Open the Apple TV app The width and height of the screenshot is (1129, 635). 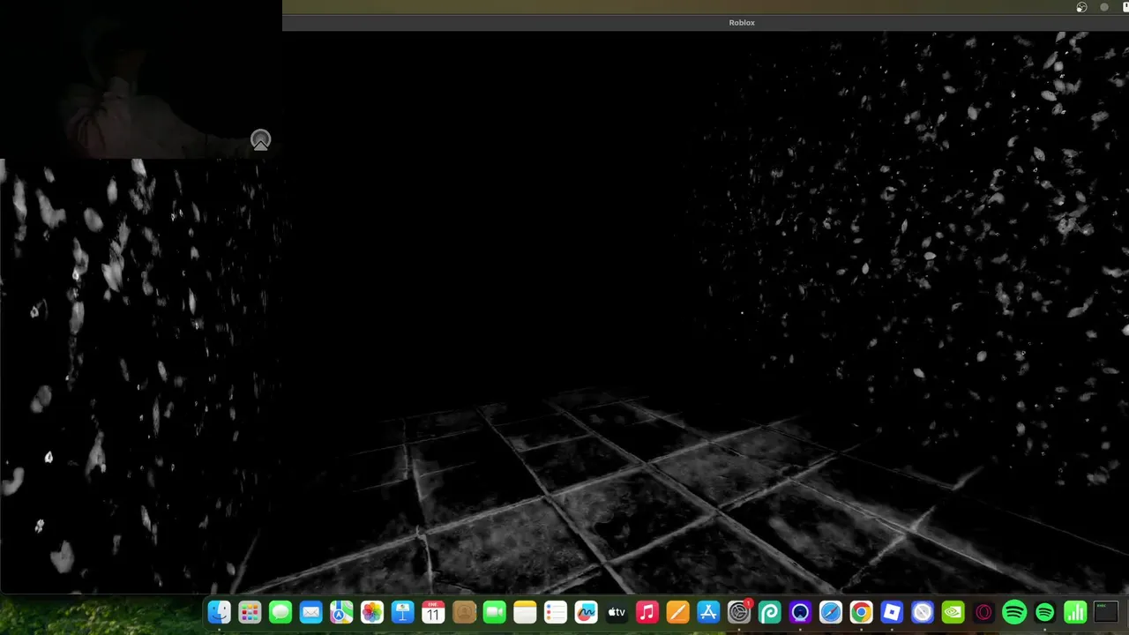pyautogui.click(x=617, y=612)
